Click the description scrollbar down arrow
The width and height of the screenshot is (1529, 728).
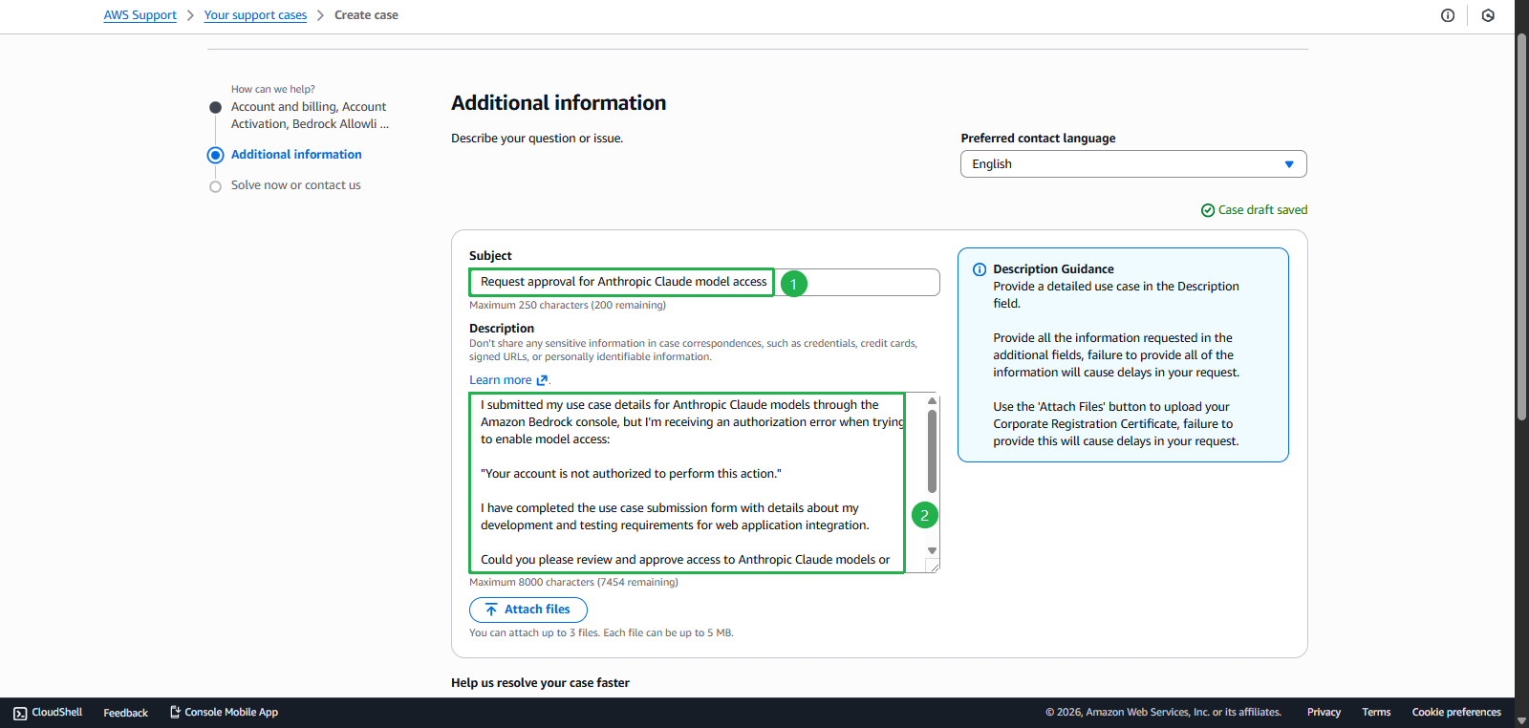(x=932, y=551)
